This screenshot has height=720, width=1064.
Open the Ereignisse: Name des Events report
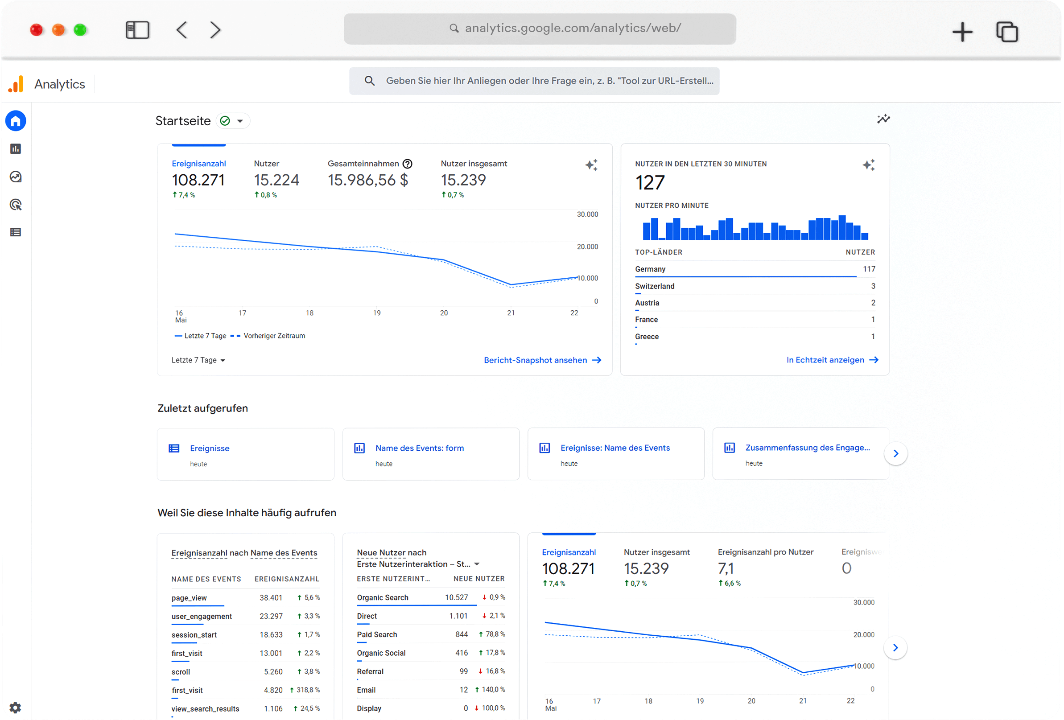[x=616, y=454]
